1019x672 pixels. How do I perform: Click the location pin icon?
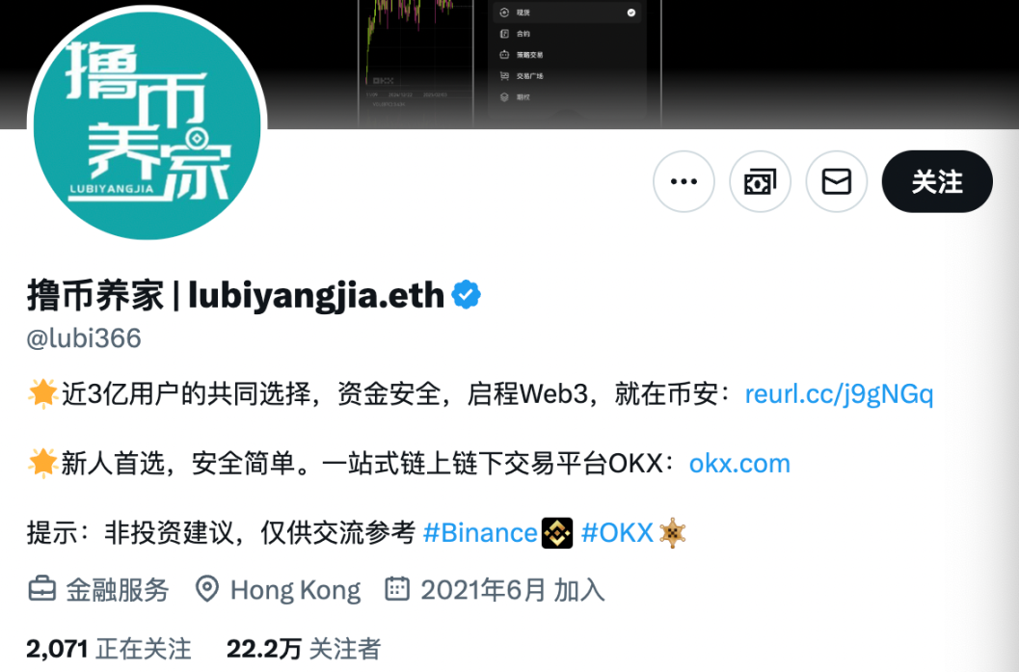tap(206, 589)
